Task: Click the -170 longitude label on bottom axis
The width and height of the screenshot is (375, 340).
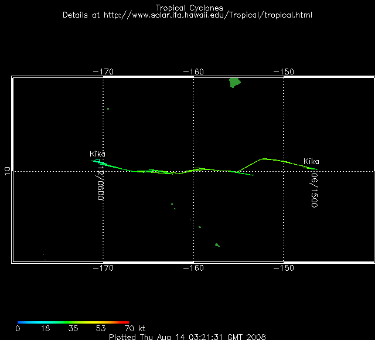Action: 103,268
